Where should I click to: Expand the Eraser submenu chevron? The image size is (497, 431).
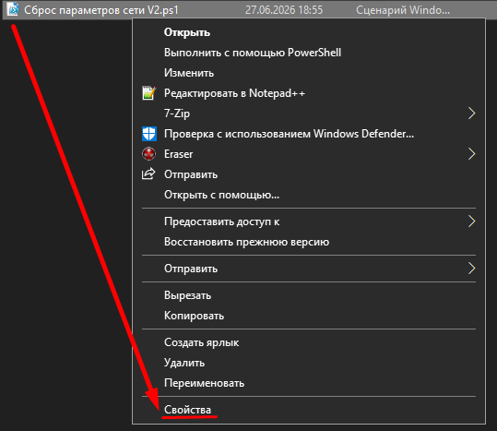pyautogui.click(x=472, y=154)
